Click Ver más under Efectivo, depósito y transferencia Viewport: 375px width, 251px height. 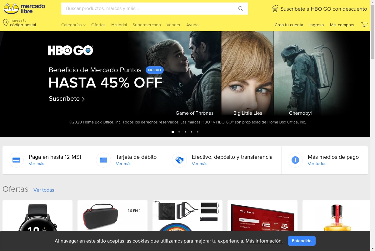pos(200,164)
